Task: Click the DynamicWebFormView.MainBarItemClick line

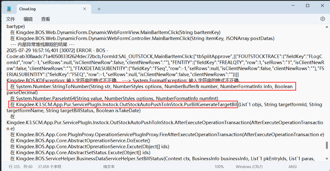Action: coord(115,32)
